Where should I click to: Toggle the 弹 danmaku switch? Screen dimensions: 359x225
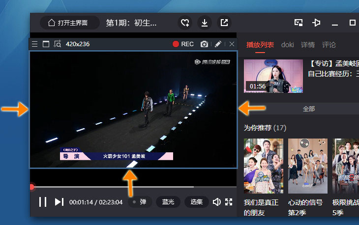(140, 202)
